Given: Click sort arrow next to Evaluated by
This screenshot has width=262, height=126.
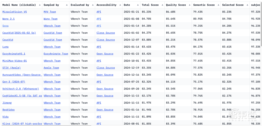Looking at the screenshot, I should point(92,5).
